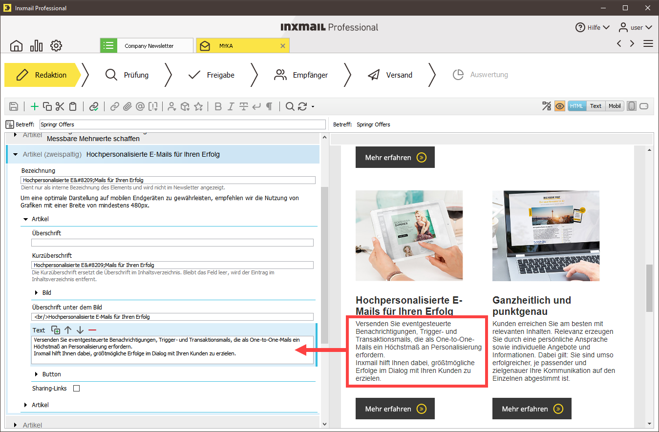Click the Cut scissors icon
This screenshot has height=432, width=659.
click(x=60, y=106)
